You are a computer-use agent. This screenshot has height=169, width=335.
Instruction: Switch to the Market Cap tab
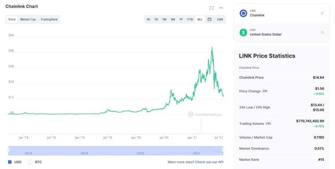tap(28, 19)
